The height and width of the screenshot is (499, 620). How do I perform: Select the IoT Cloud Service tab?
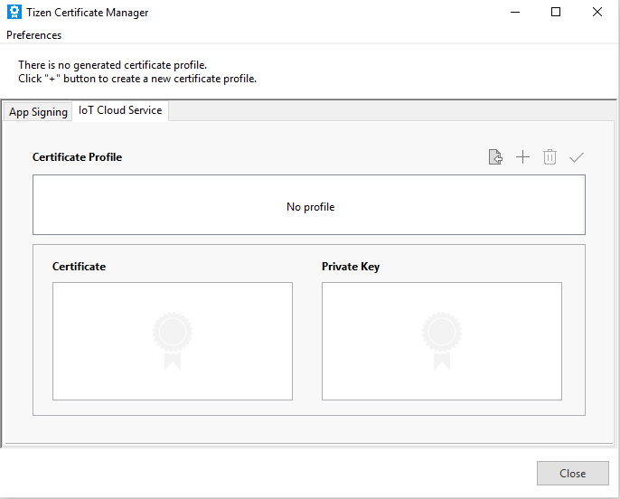click(120, 110)
